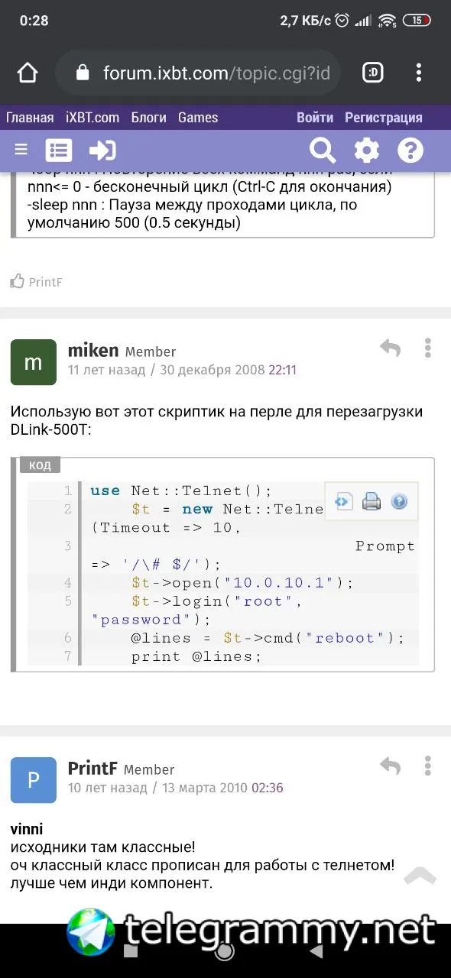Open the topic list icon
Viewport: 451px width, 978px height.
[x=59, y=151]
